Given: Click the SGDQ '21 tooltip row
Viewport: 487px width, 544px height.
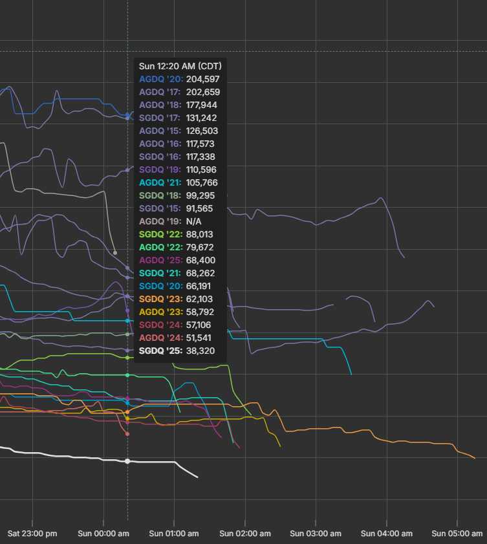Looking at the screenshot, I should [x=177, y=273].
